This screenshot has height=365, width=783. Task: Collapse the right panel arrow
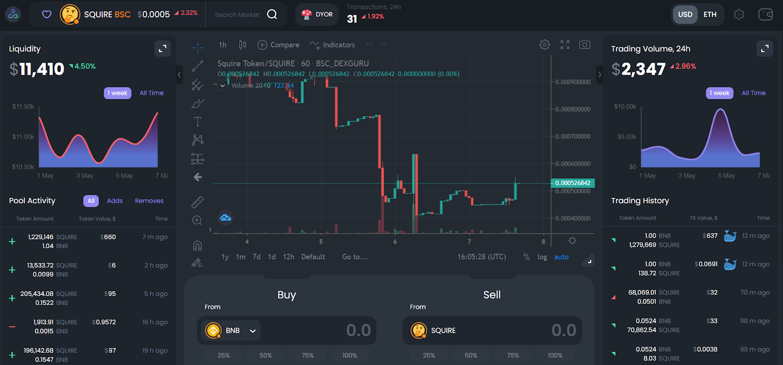pyautogui.click(x=599, y=75)
